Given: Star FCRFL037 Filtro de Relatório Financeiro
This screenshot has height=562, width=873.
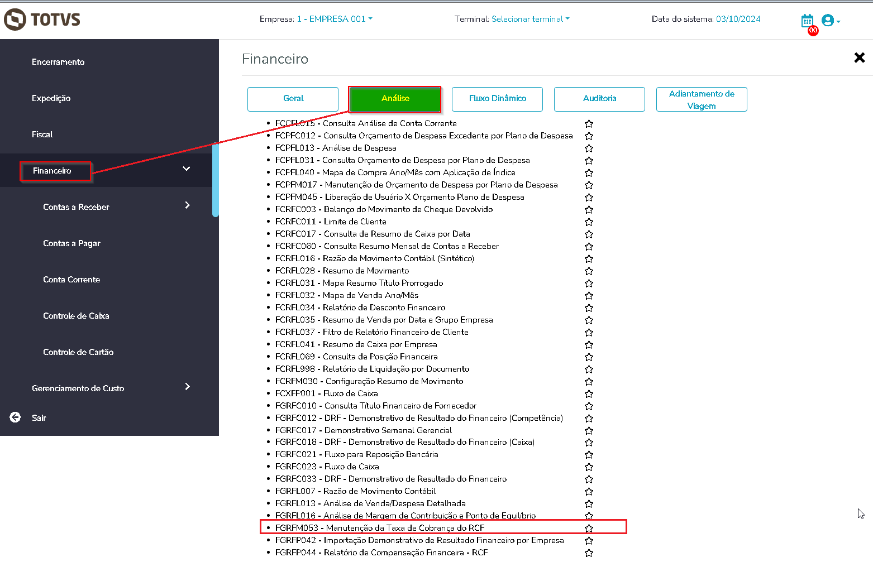Looking at the screenshot, I should coord(589,333).
